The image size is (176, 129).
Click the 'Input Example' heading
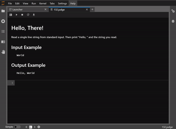click(26, 47)
